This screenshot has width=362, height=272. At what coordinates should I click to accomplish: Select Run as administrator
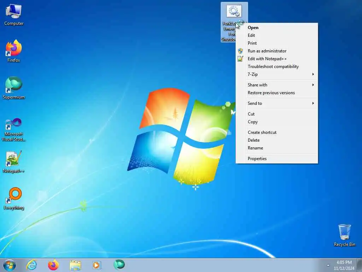tap(277, 51)
